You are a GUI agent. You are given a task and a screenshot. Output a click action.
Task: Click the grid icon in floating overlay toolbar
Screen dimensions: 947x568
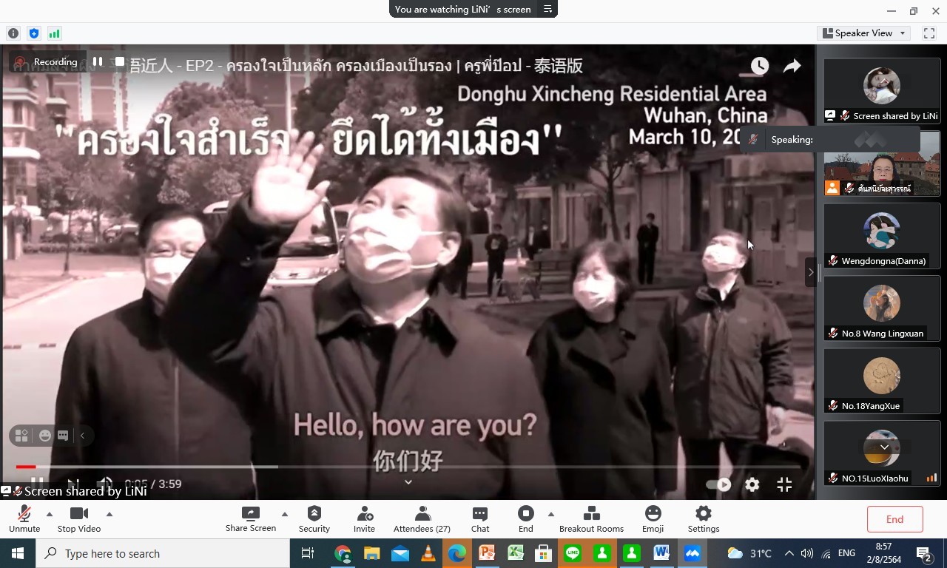point(21,436)
